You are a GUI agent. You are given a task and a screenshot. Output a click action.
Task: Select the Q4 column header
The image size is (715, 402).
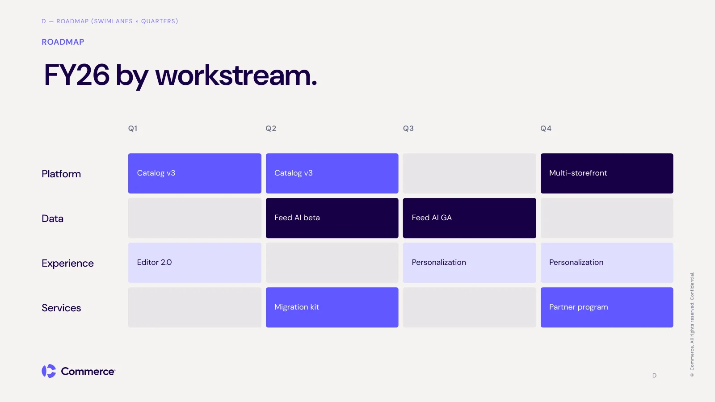(546, 129)
